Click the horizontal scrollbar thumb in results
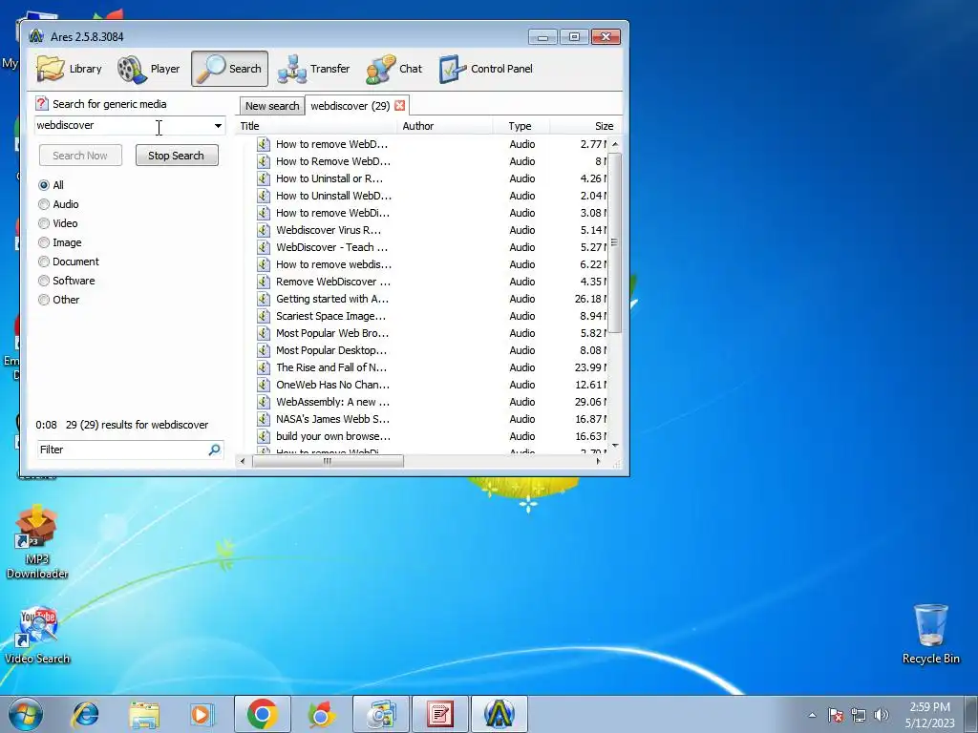This screenshot has height=733, width=978. pos(328,461)
